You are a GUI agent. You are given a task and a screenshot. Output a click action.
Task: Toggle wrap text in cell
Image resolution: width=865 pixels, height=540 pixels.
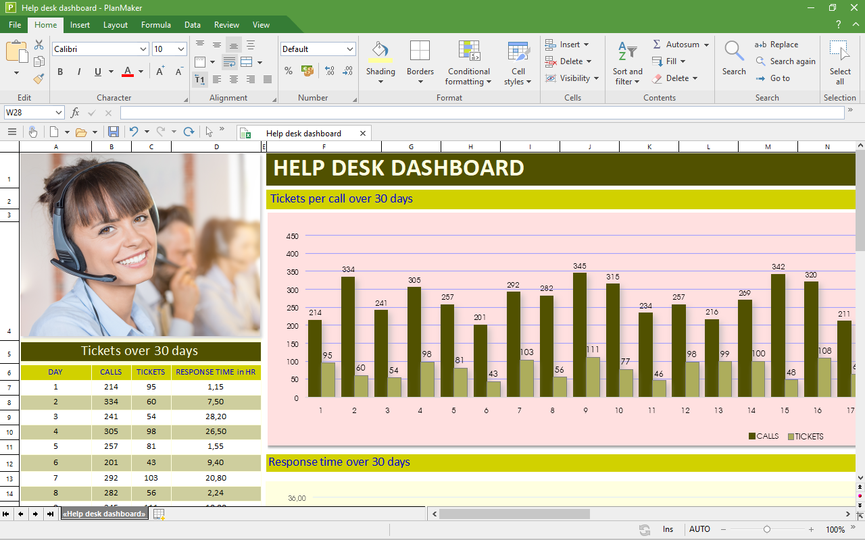point(230,62)
